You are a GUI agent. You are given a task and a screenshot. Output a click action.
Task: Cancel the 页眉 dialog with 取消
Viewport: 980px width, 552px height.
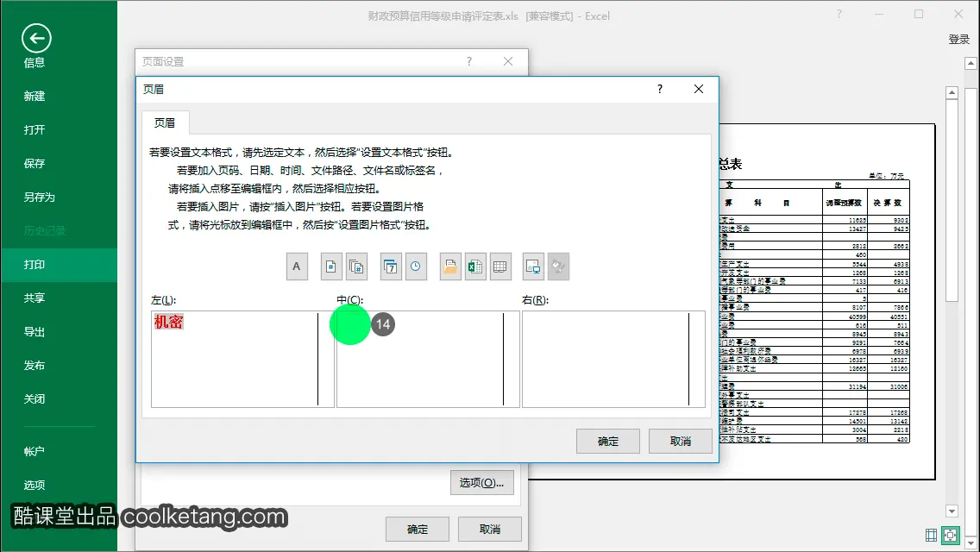tap(681, 442)
